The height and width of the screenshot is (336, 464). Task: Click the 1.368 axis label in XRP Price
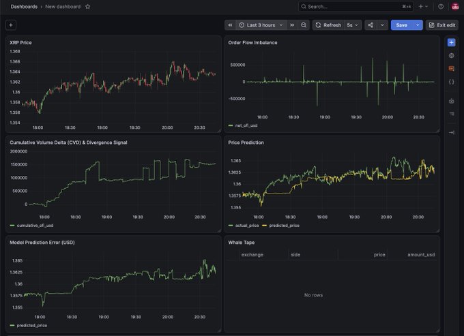tap(15, 51)
